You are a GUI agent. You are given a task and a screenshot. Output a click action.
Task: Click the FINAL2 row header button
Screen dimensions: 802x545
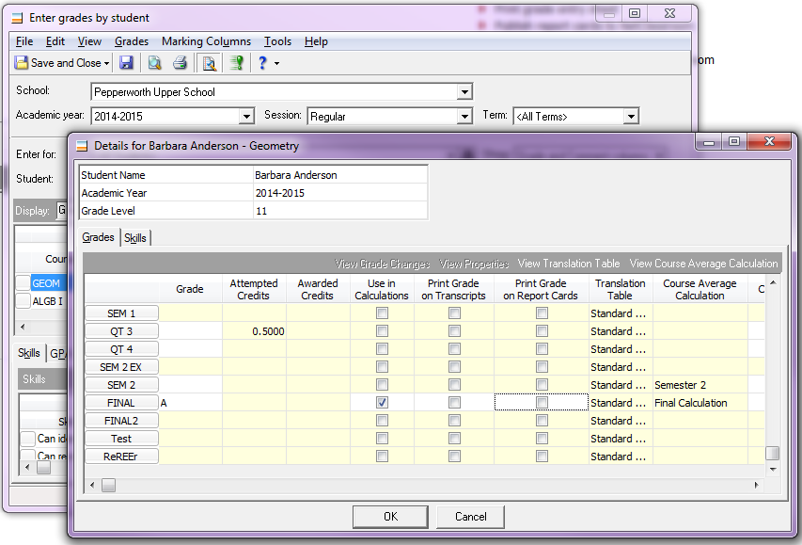[x=121, y=421]
